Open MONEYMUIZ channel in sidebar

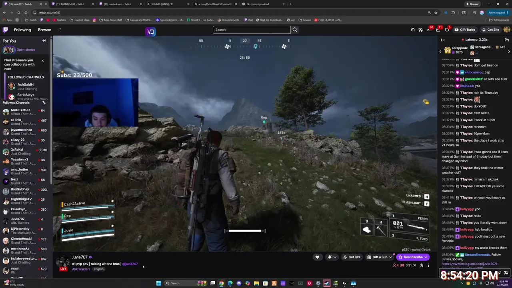(25, 112)
